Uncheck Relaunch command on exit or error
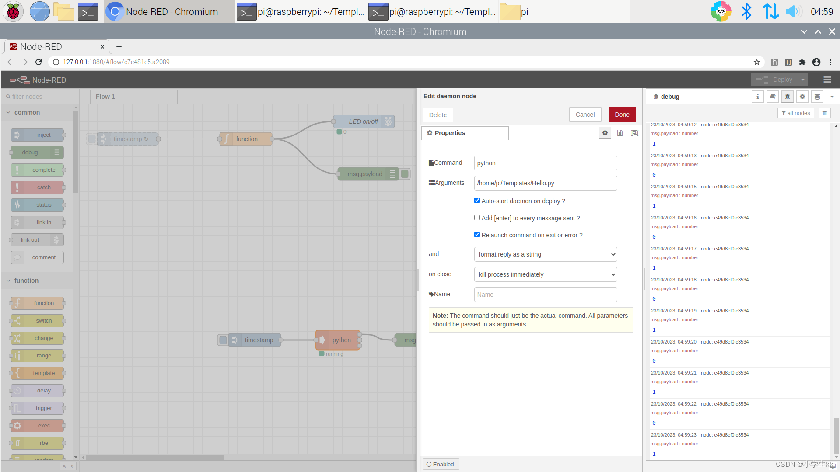Image resolution: width=840 pixels, height=472 pixels. pyautogui.click(x=477, y=235)
